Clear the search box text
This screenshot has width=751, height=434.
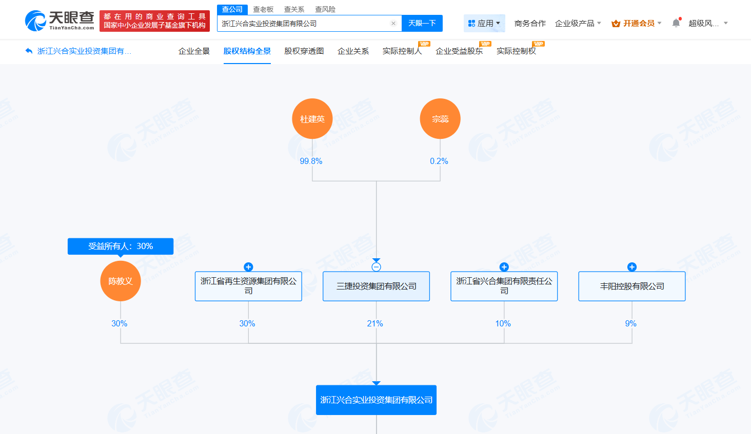click(393, 24)
